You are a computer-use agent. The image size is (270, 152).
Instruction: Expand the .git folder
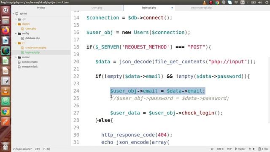coord(16,19)
